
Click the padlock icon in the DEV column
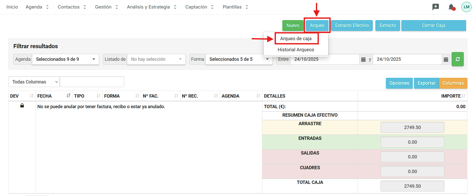point(22,106)
